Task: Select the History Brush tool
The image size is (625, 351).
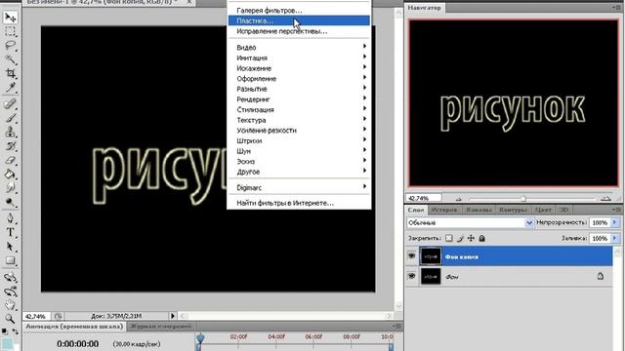Action: [11, 146]
